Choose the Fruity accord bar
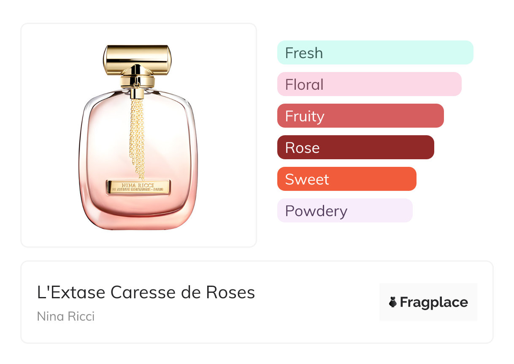The height and width of the screenshot is (364, 514). (x=360, y=116)
